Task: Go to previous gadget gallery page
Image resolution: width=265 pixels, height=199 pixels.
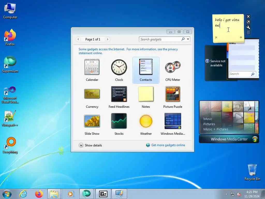Action: click(x=78, y=39)
